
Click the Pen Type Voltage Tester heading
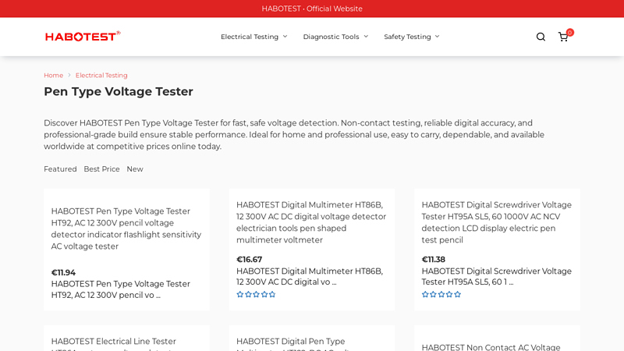pos(119,91)
